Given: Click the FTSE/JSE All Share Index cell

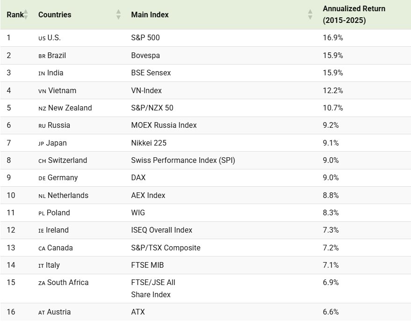Looking at the screenshot, I should (x=153, y=288).
